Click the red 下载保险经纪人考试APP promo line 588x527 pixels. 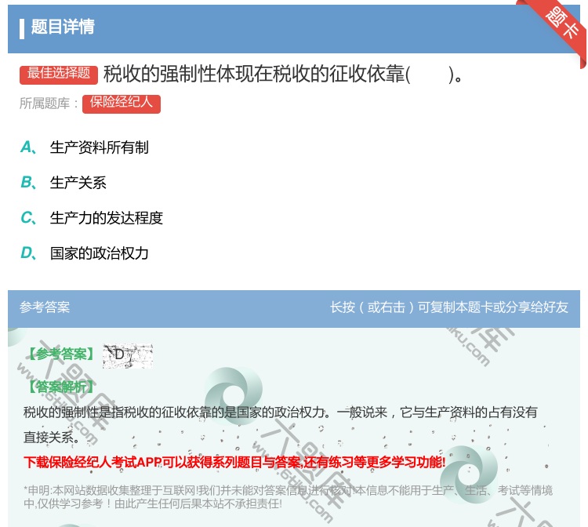coord(234,462)
